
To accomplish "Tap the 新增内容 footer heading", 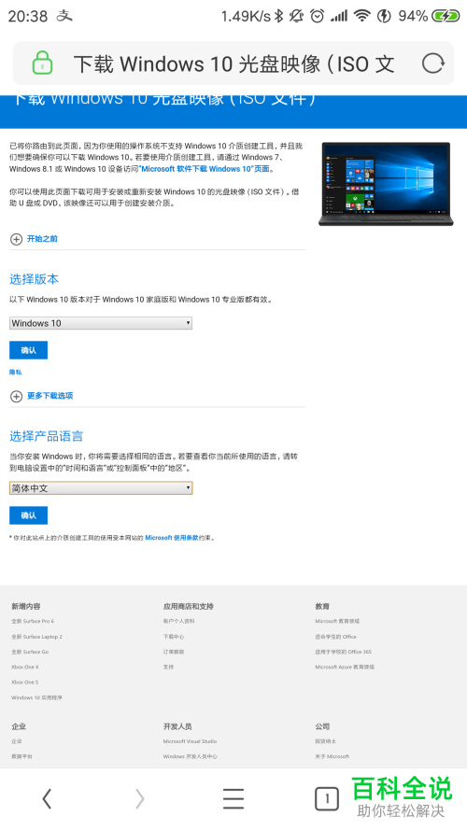I will pos(26,606).
